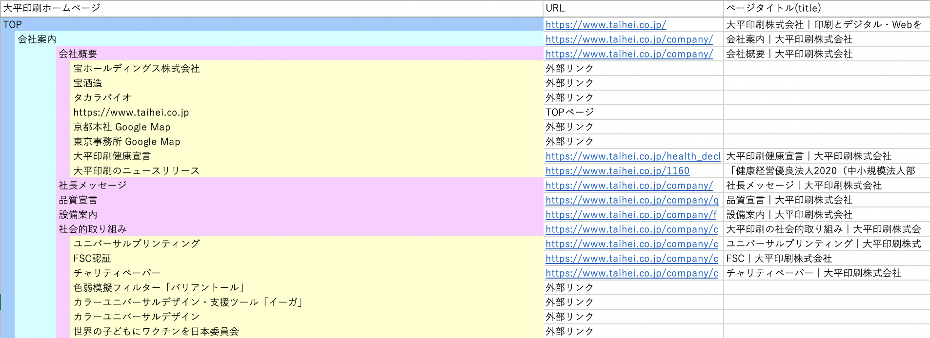Select 外部リンク in the タカラバイオ row
This screenshot has width=930, height=338.
click(x=633, y=97)
